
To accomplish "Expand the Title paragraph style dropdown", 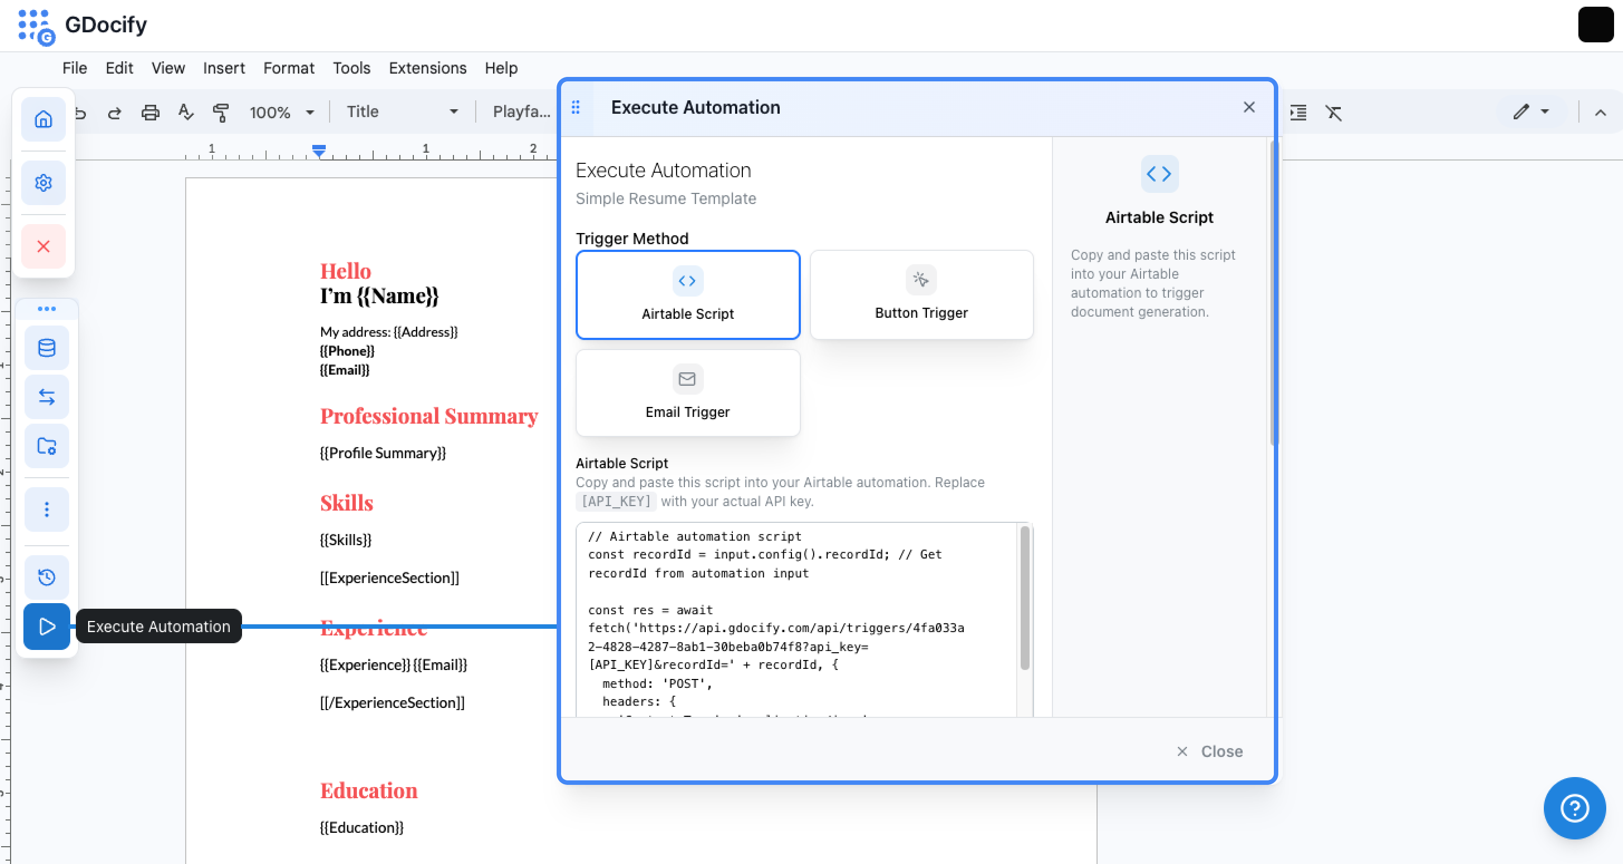I will [x=402, y=112].
